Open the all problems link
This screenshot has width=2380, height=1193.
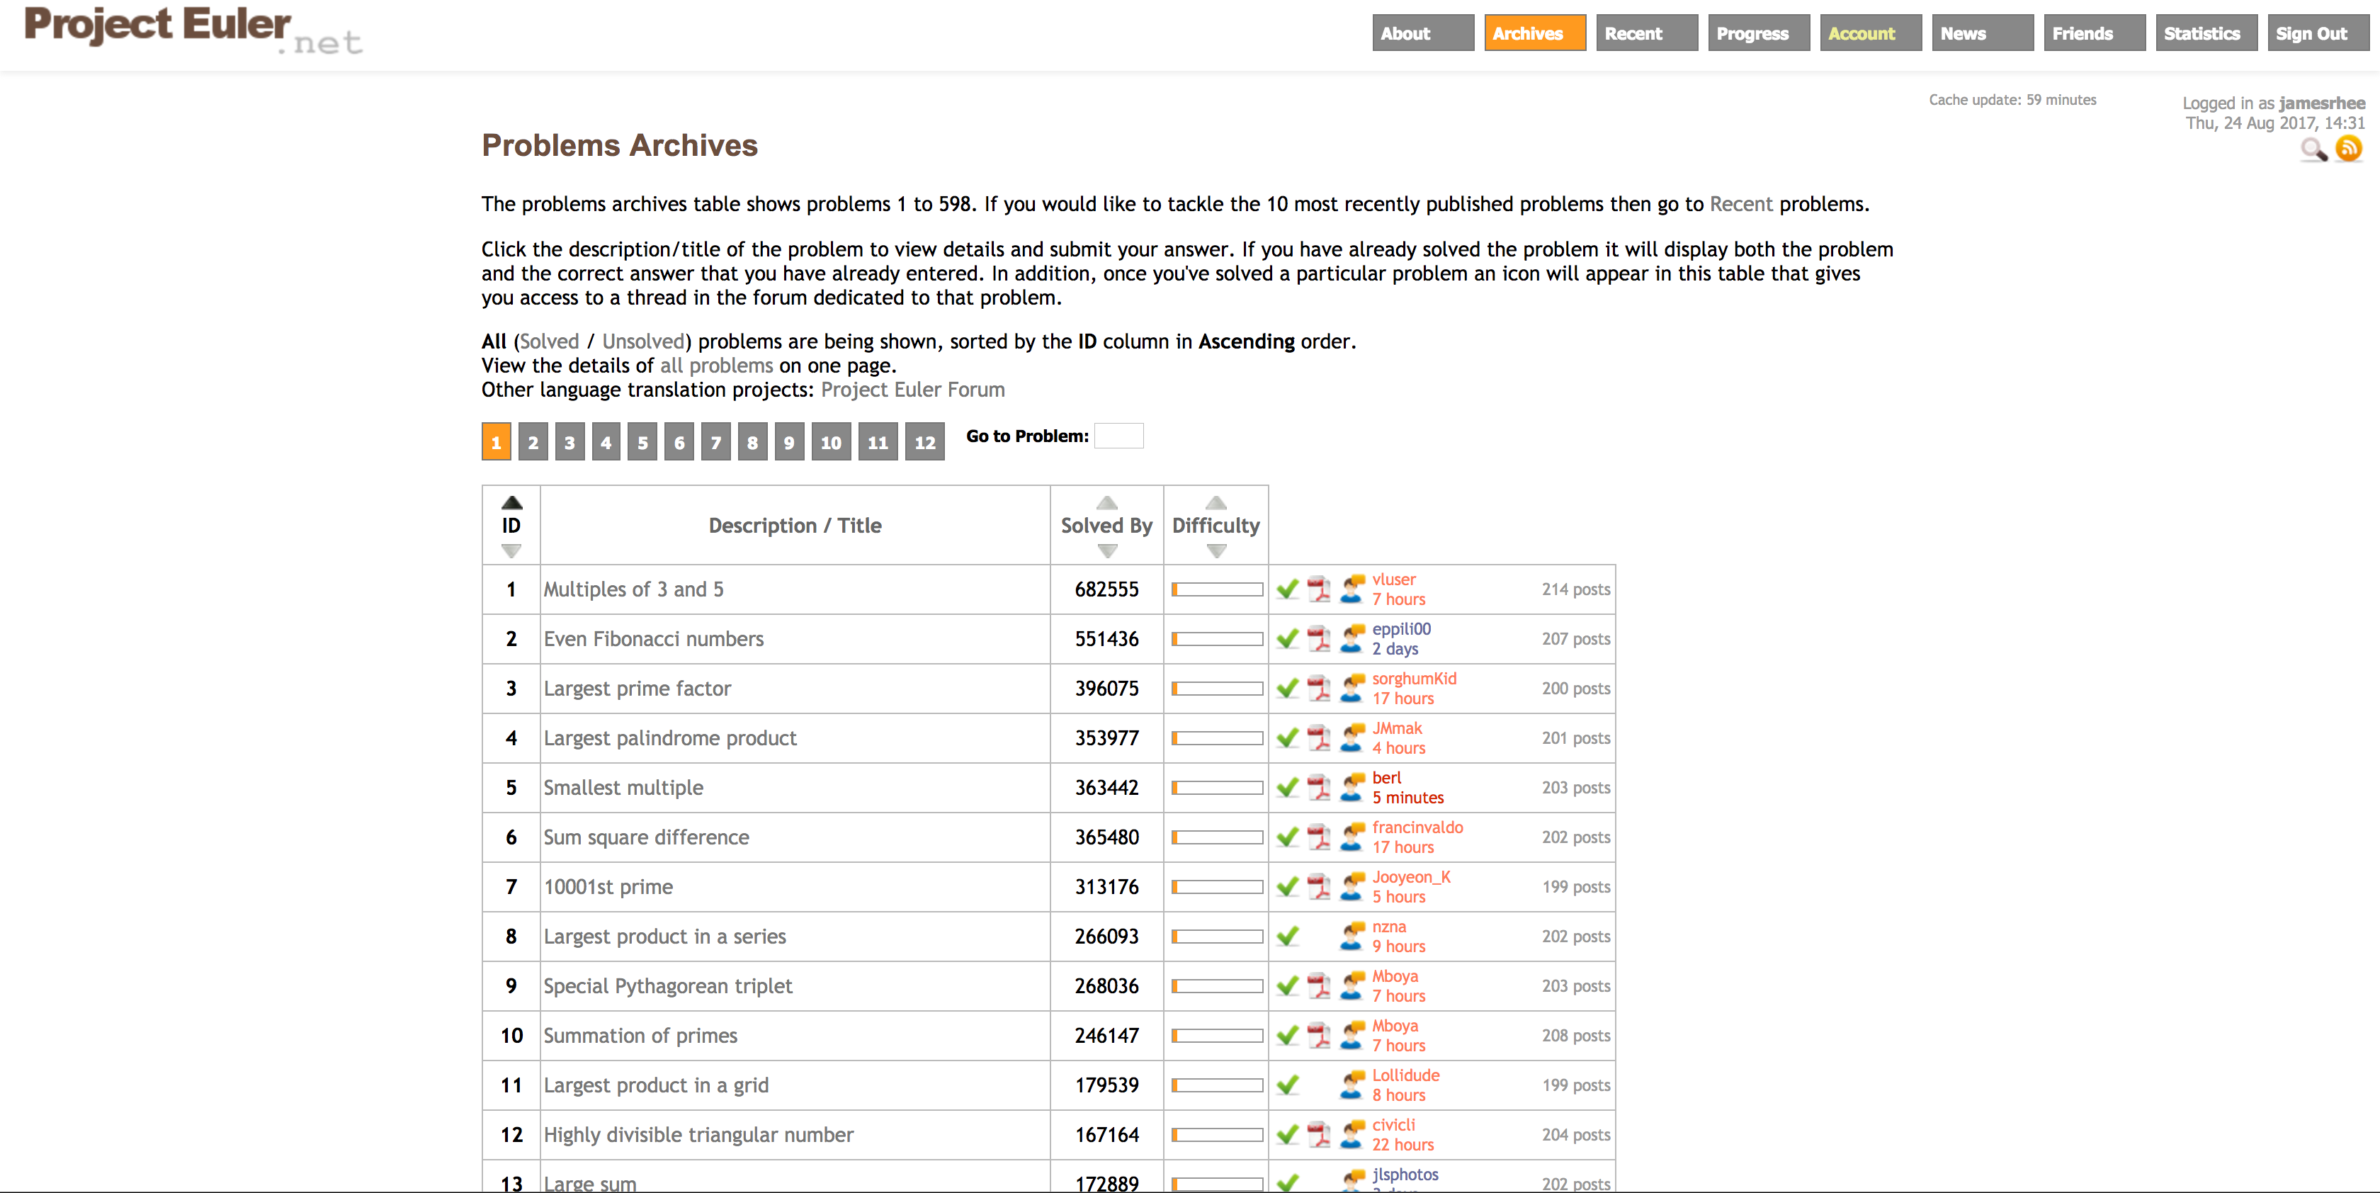(x=716, y=365)
